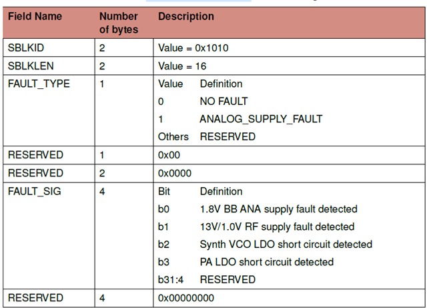Screen dimensions: 427x308
Task: Click the 1.8V BB ANA supply fault text
Action: [x=278, y=209]
